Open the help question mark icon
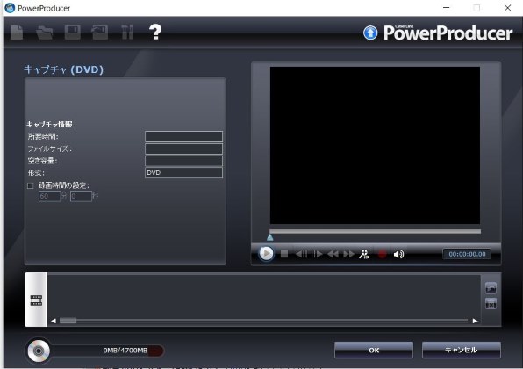Image resolution: width=523 pixels, height=369 pixels. 155,32
